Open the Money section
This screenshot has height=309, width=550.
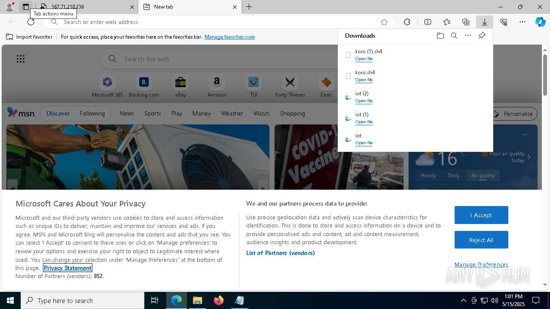pos(202,113)
